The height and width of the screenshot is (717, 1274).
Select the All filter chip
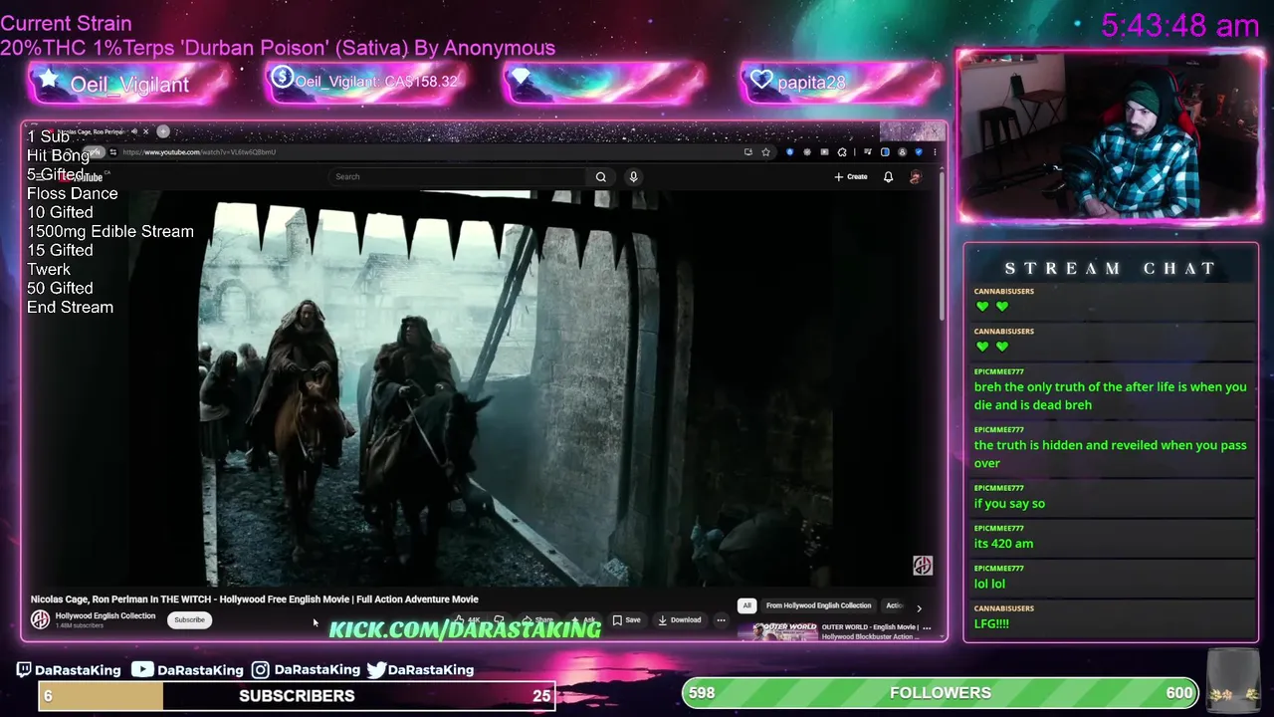pos(746,605)
